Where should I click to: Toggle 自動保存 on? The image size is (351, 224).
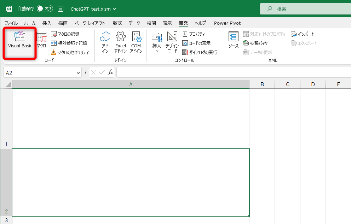pos(45,8)
